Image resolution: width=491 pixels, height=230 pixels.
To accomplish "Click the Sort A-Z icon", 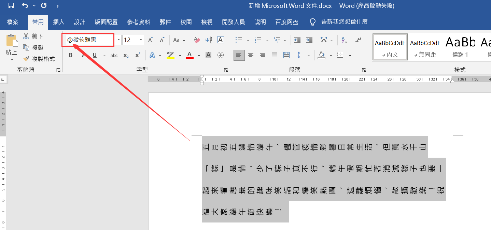I will [344, 40].
